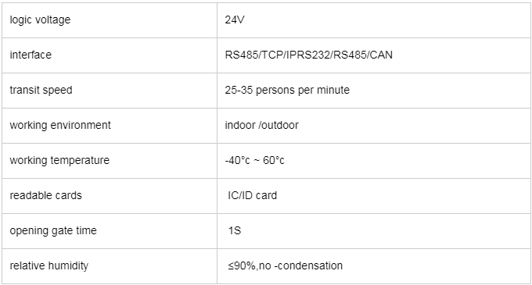The image size is (532, 285).
Task: Select the 24V value cell
Action: pyautogui.click(x=374, y=20)
